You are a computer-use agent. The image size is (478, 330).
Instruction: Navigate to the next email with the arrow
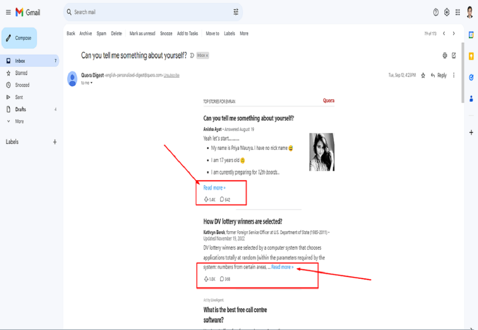tap(454, 33)
